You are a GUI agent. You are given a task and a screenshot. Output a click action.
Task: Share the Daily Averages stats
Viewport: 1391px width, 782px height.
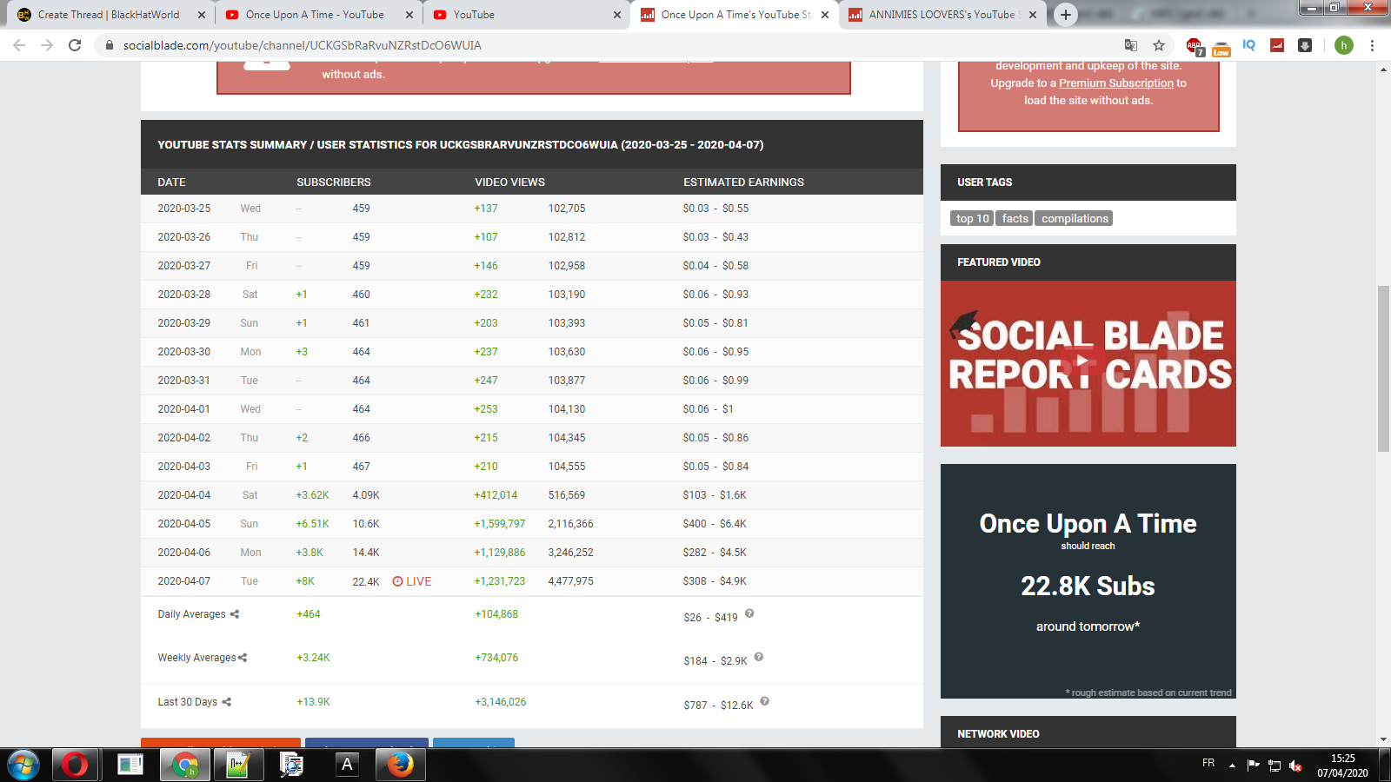(235, 614)
